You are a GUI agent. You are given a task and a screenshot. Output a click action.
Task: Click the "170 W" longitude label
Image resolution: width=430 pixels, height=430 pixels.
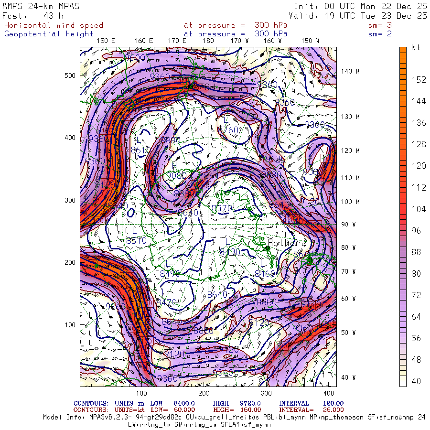[x=240, y=41]
